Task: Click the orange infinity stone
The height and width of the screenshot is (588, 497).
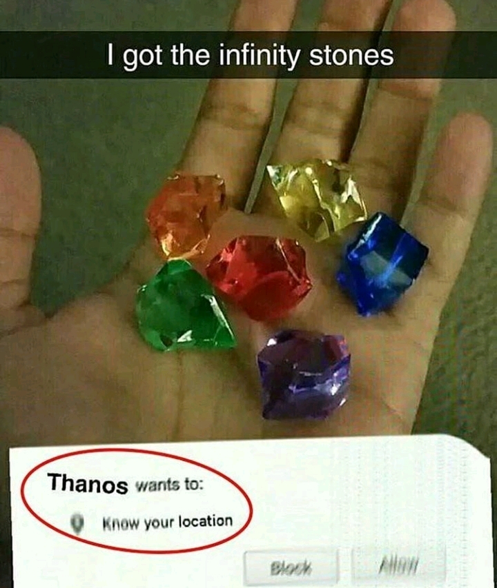Action: (x=186, y=215)
